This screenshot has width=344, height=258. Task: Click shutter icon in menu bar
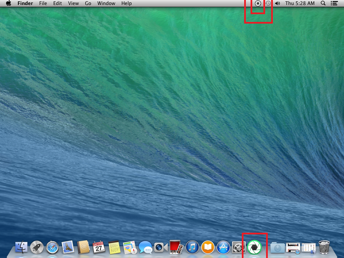258,3
